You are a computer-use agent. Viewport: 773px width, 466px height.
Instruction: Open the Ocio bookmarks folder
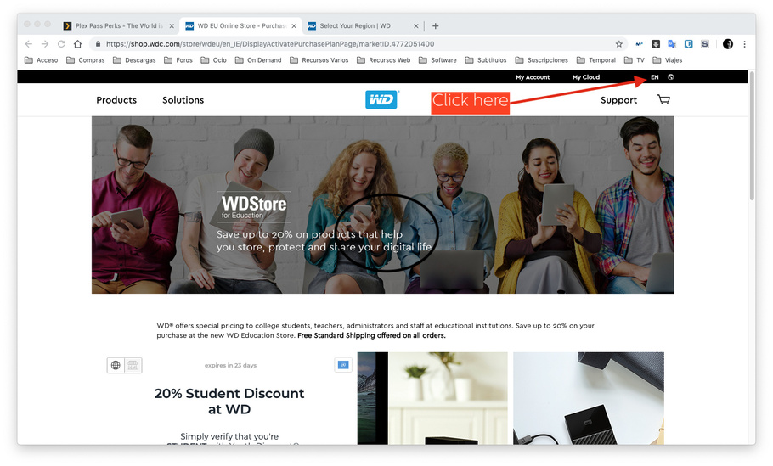pyautogui.click(x=213, y=60)
